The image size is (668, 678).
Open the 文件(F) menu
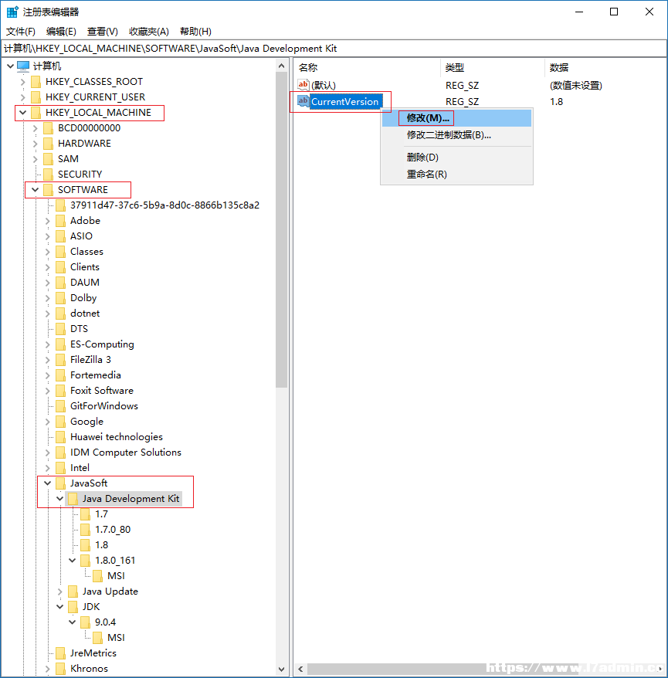pyautogui.click(x=20, y=32)
